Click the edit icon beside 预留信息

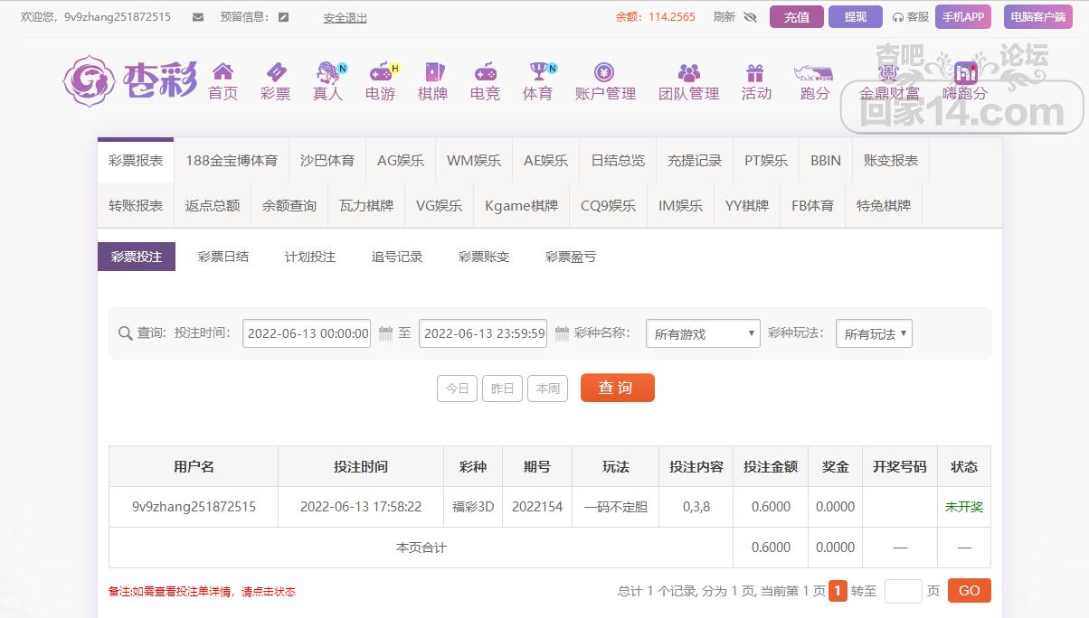click(x=284, y=17)
